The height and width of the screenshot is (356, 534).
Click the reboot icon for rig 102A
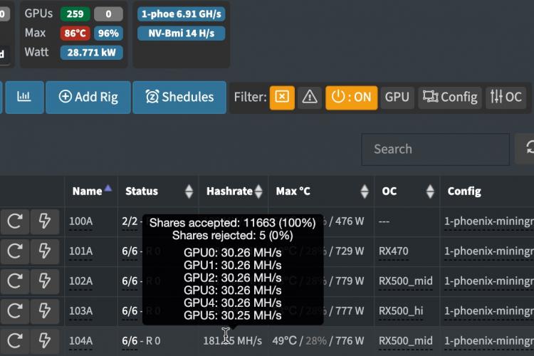14,281
